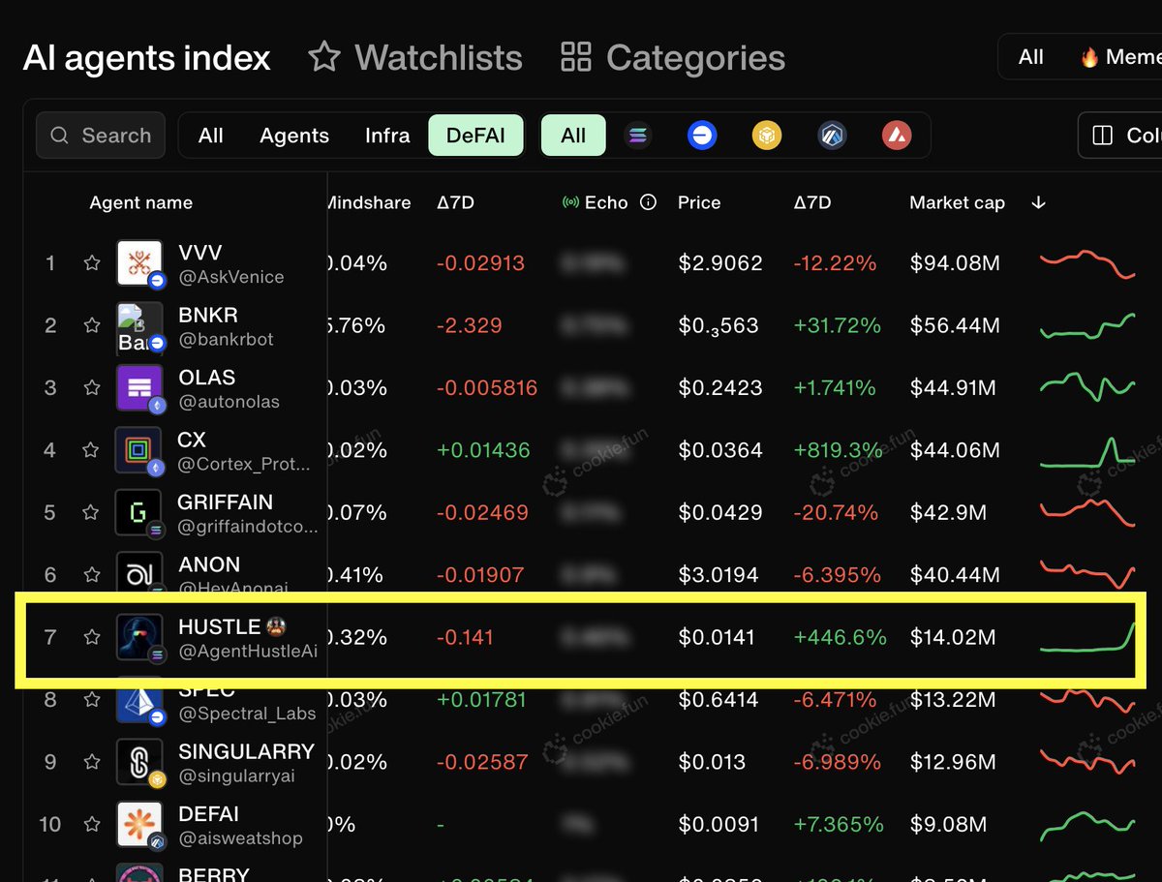The image size is (1162, 882).
Task: Open the Categories tab
Action: click(673, 57)
